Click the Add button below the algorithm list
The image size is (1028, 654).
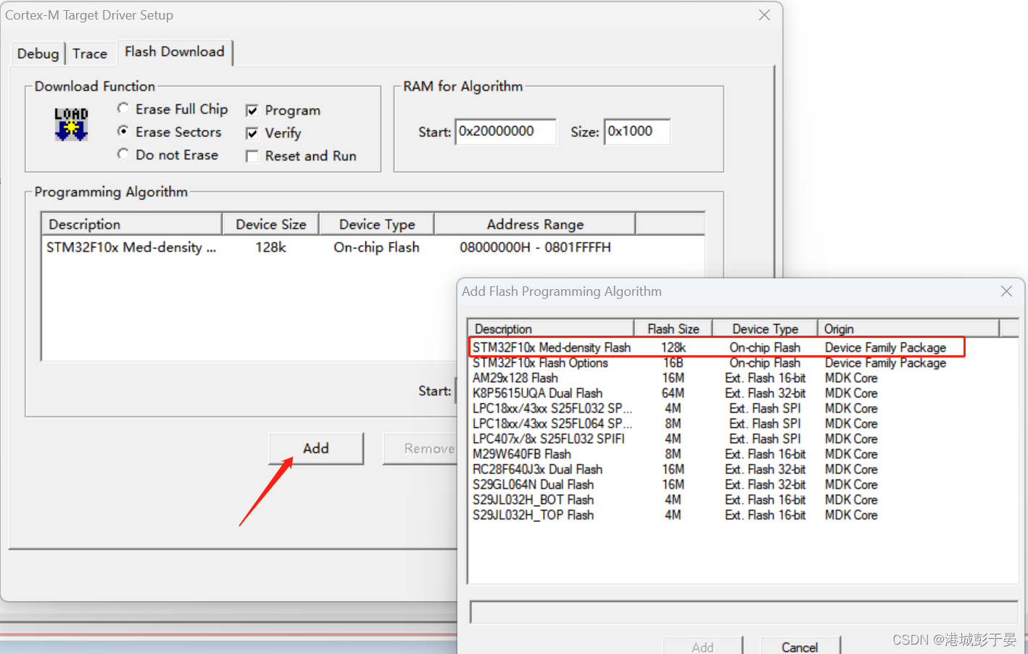(315, 448)
